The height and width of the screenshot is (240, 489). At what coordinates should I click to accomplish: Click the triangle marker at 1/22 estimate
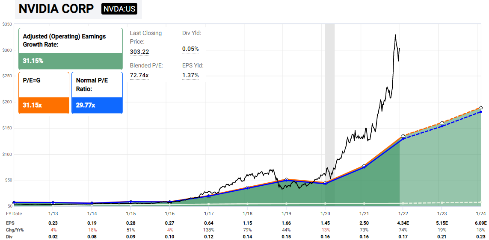(403, 136)
